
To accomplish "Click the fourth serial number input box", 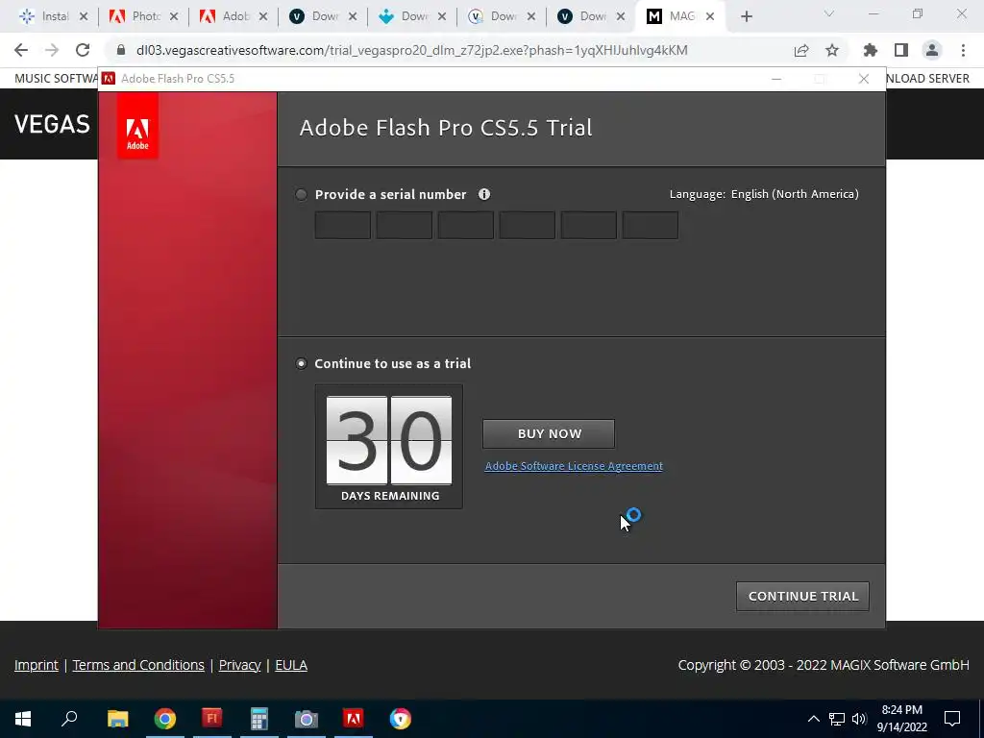I will (x=528, y=225).
